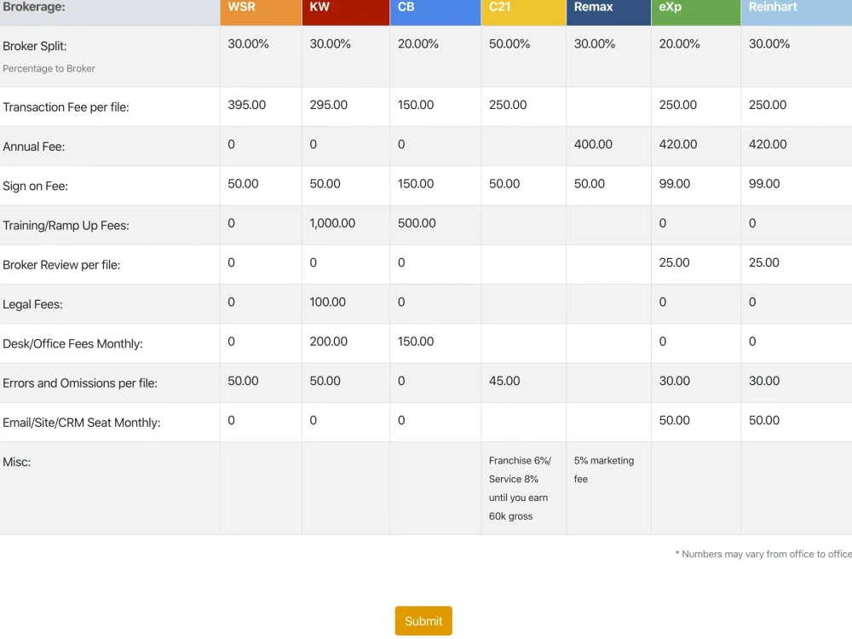Viewport: 852px width, 639px height.
Task: Click Reinhart's Broker Review fee of 25.00
Action: coord(763,262)
